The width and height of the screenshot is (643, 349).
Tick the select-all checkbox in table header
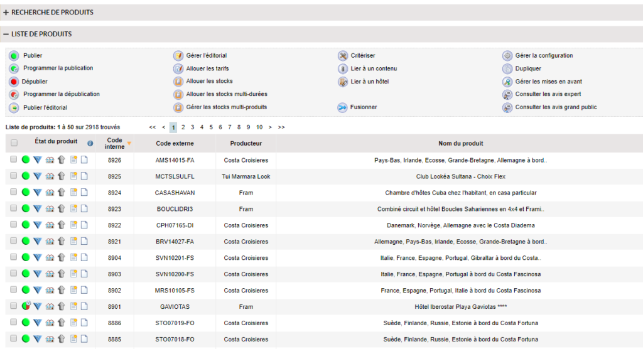coord(14,143)
